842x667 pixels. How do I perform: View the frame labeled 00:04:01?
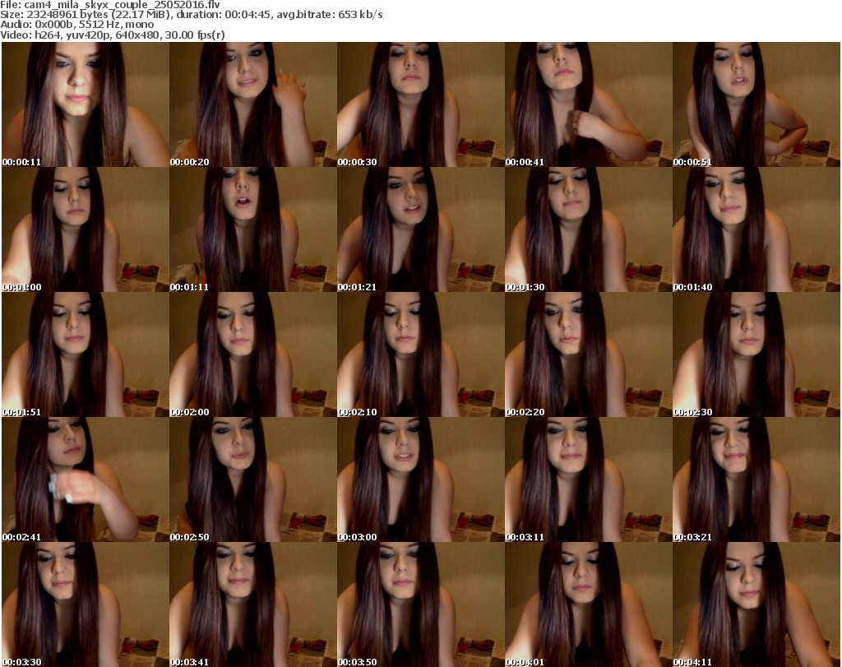pyautogui.click(x=588, y=604)
